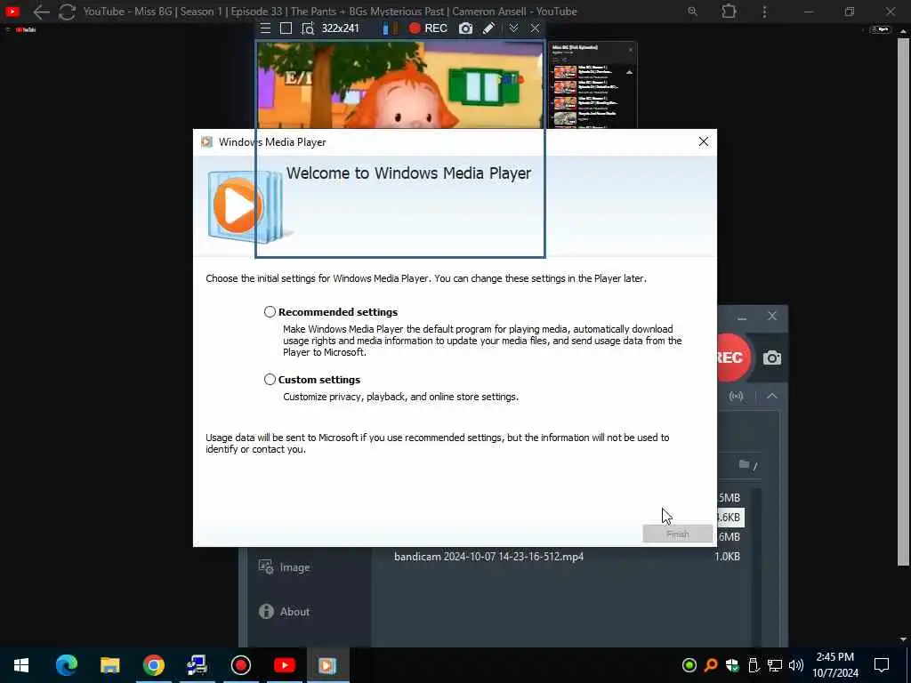
Task: Collapse Bandicam panel with up chevron
Action: point(772,396)
